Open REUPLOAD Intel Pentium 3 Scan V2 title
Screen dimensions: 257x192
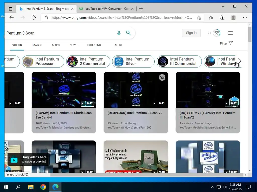tap(135, 113)
